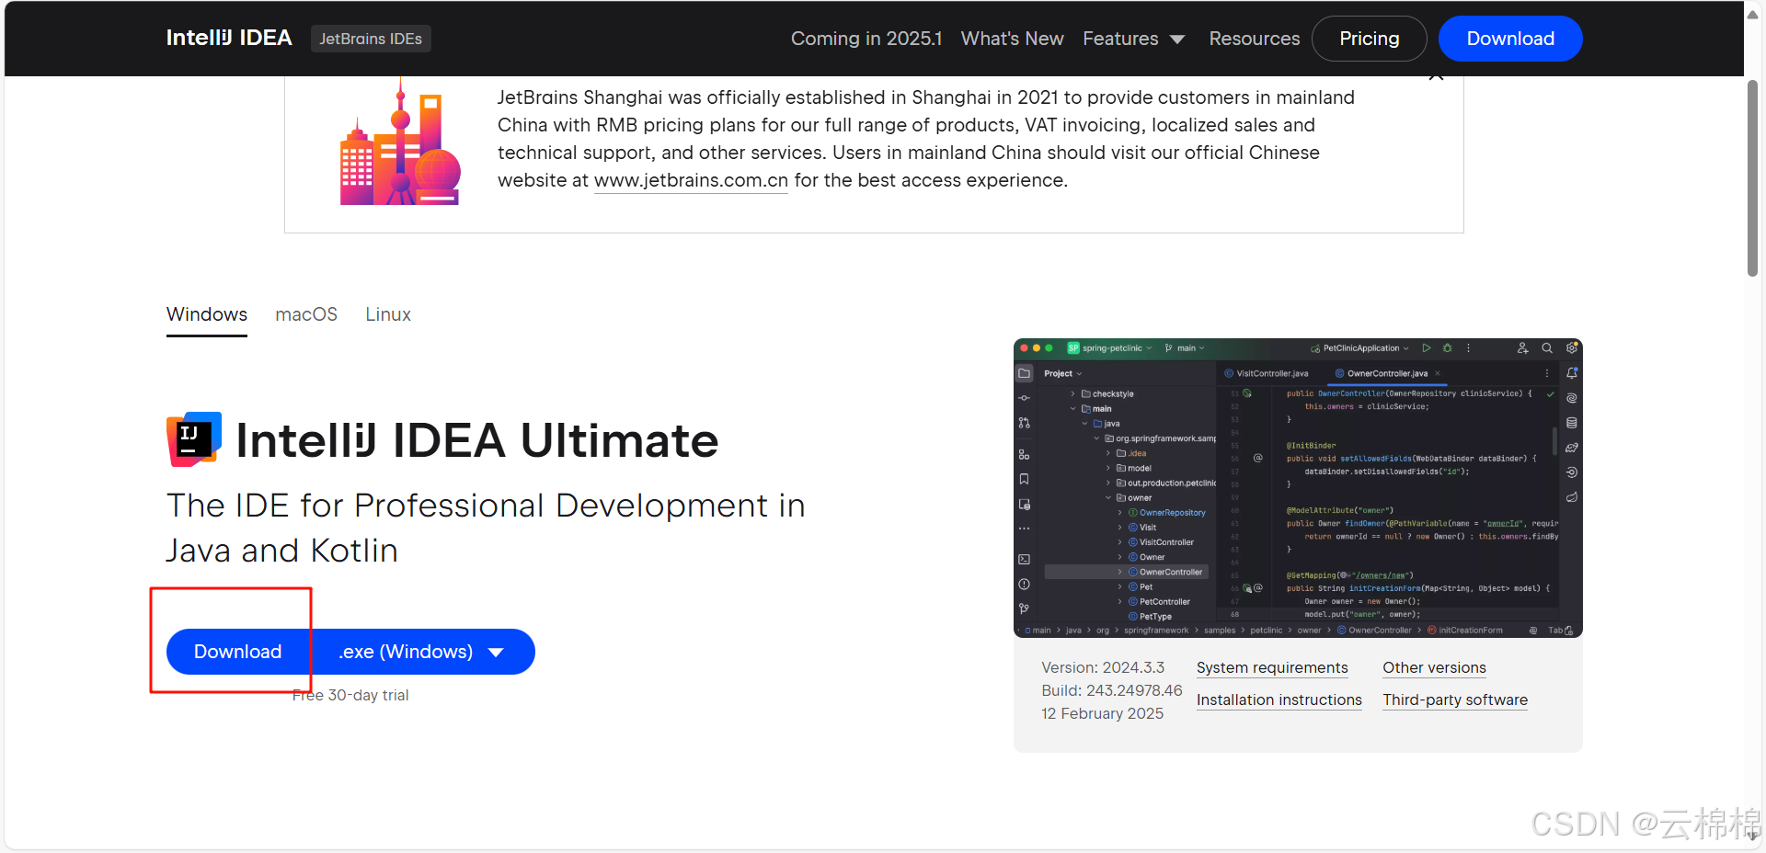Click the Pricing button in header
The width and height of the screenshot is (1766, 853).
pos(1369,39)
